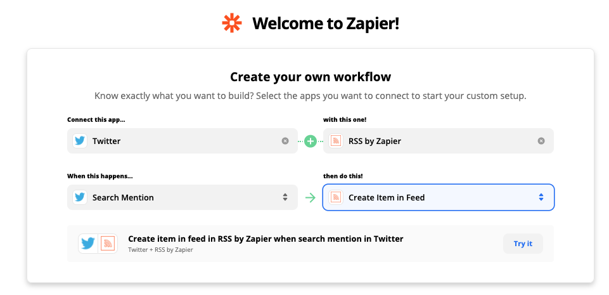Viewport: 609px width, 295px height.
Task: Expand Search Mention trigger arrows
Action: point(285,197)
